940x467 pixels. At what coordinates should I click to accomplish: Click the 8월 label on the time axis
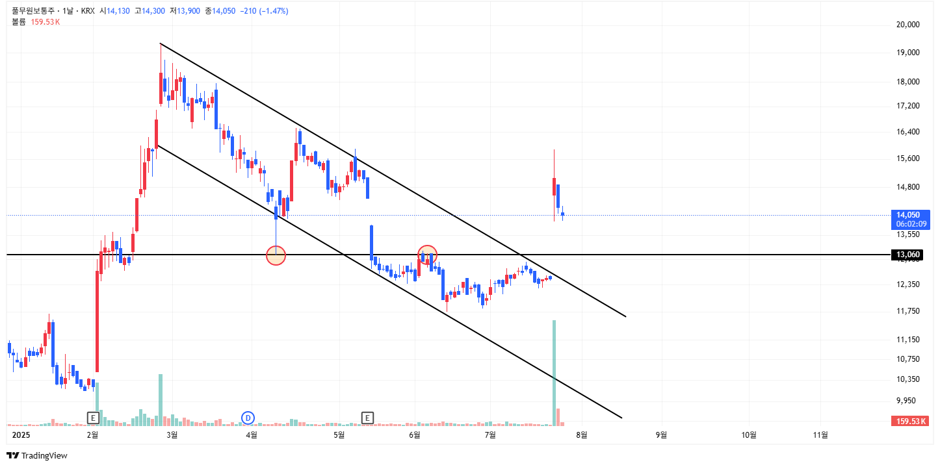(582, 435)
